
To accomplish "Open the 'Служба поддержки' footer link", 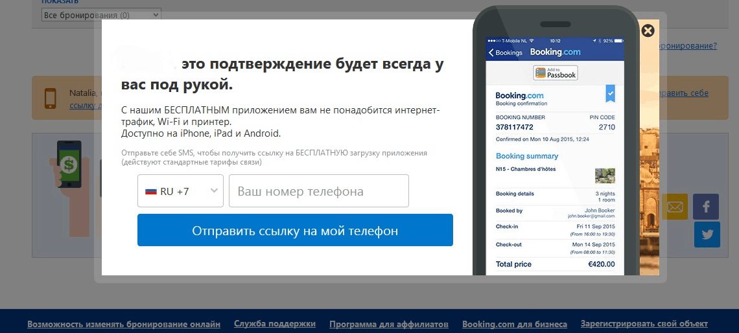I will point(275,324).
